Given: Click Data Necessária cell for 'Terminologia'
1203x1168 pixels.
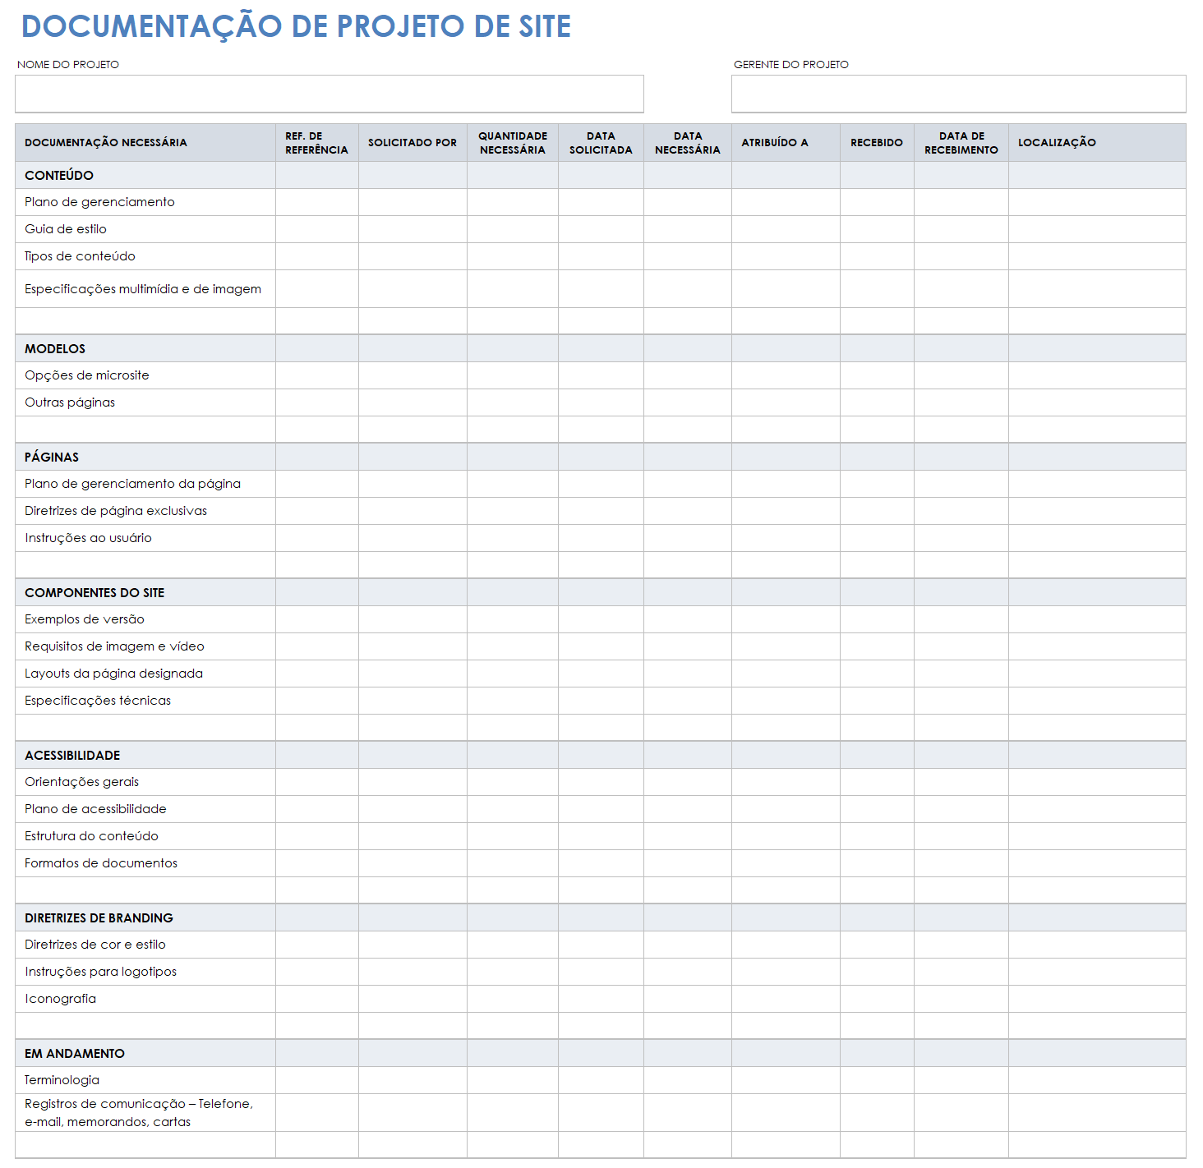Looking at the screenshot, I should point(688,1080).
